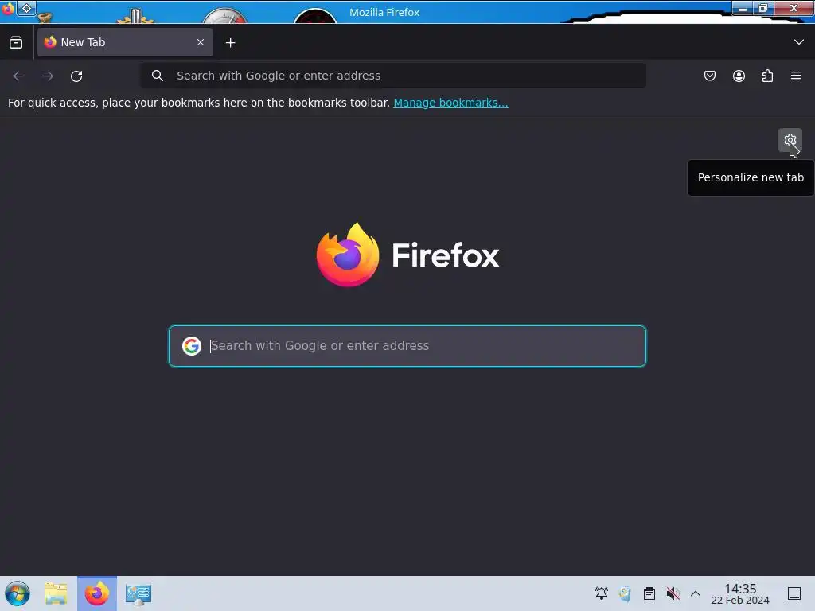Open the Firefox account icon
This screenshot has width=815, height=611.
pos(739,76)
